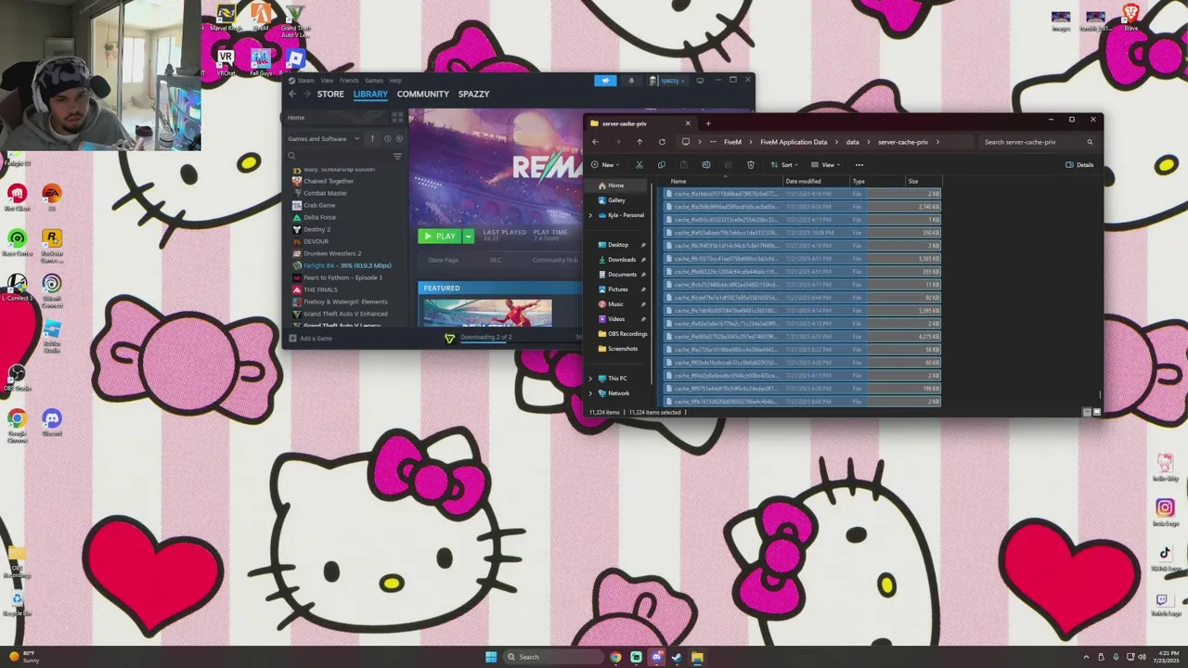Open the SPAZZY profile tab in Steam

click(x=473, y=94)
